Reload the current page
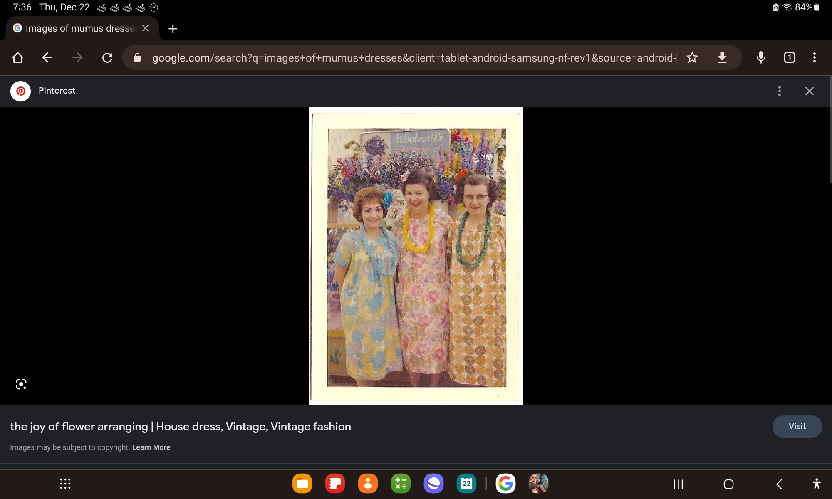The width and height of the screenshot is (832, 499). click(107, 57)
